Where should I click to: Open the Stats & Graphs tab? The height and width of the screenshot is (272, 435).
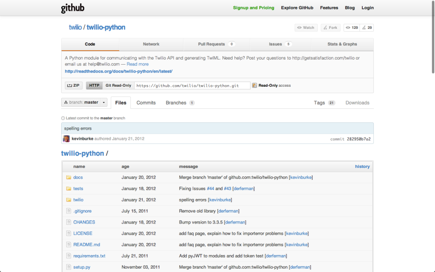click(342, 44)
